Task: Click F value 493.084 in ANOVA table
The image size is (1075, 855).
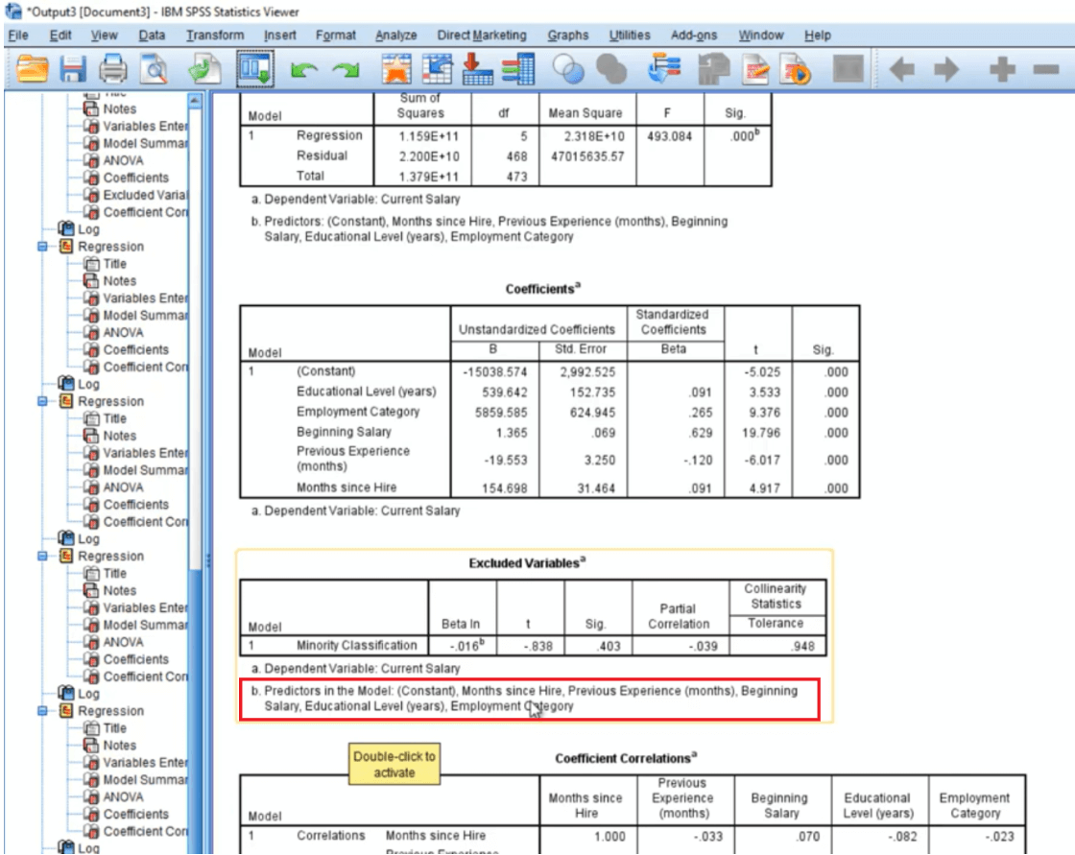Action: pos(670,136)
